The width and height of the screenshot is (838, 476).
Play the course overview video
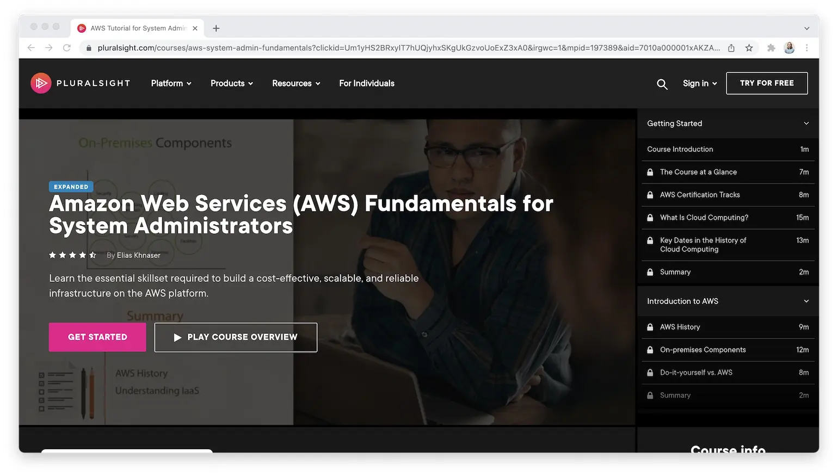click(x=236, y=337)
